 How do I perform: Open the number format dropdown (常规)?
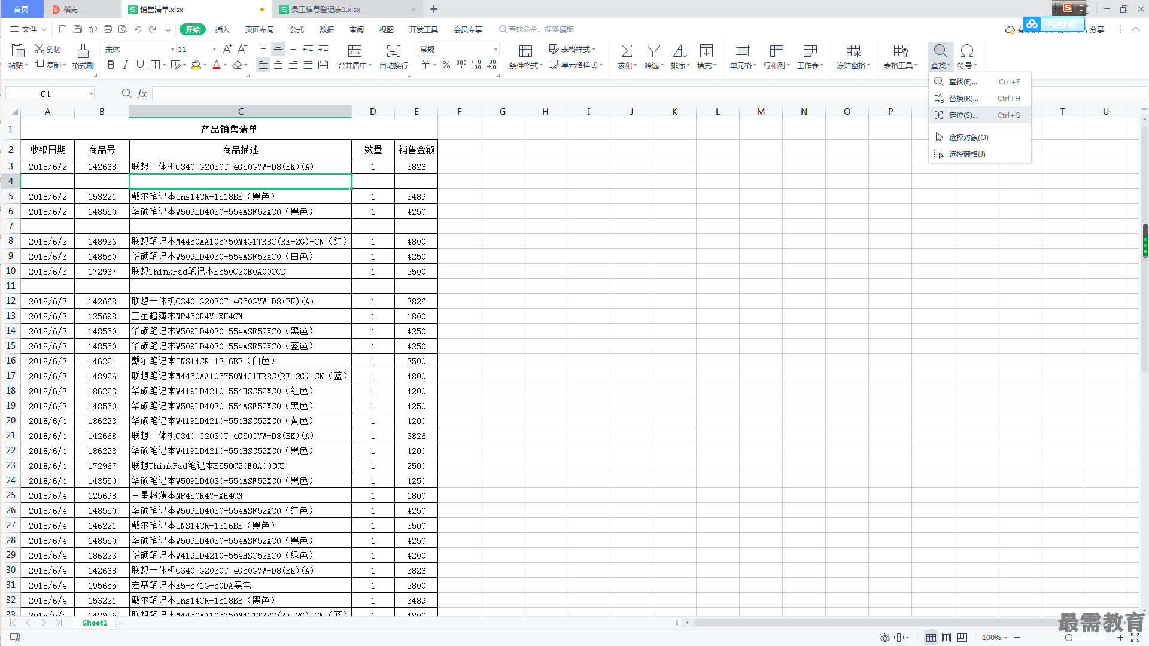(x=496, y=50)
